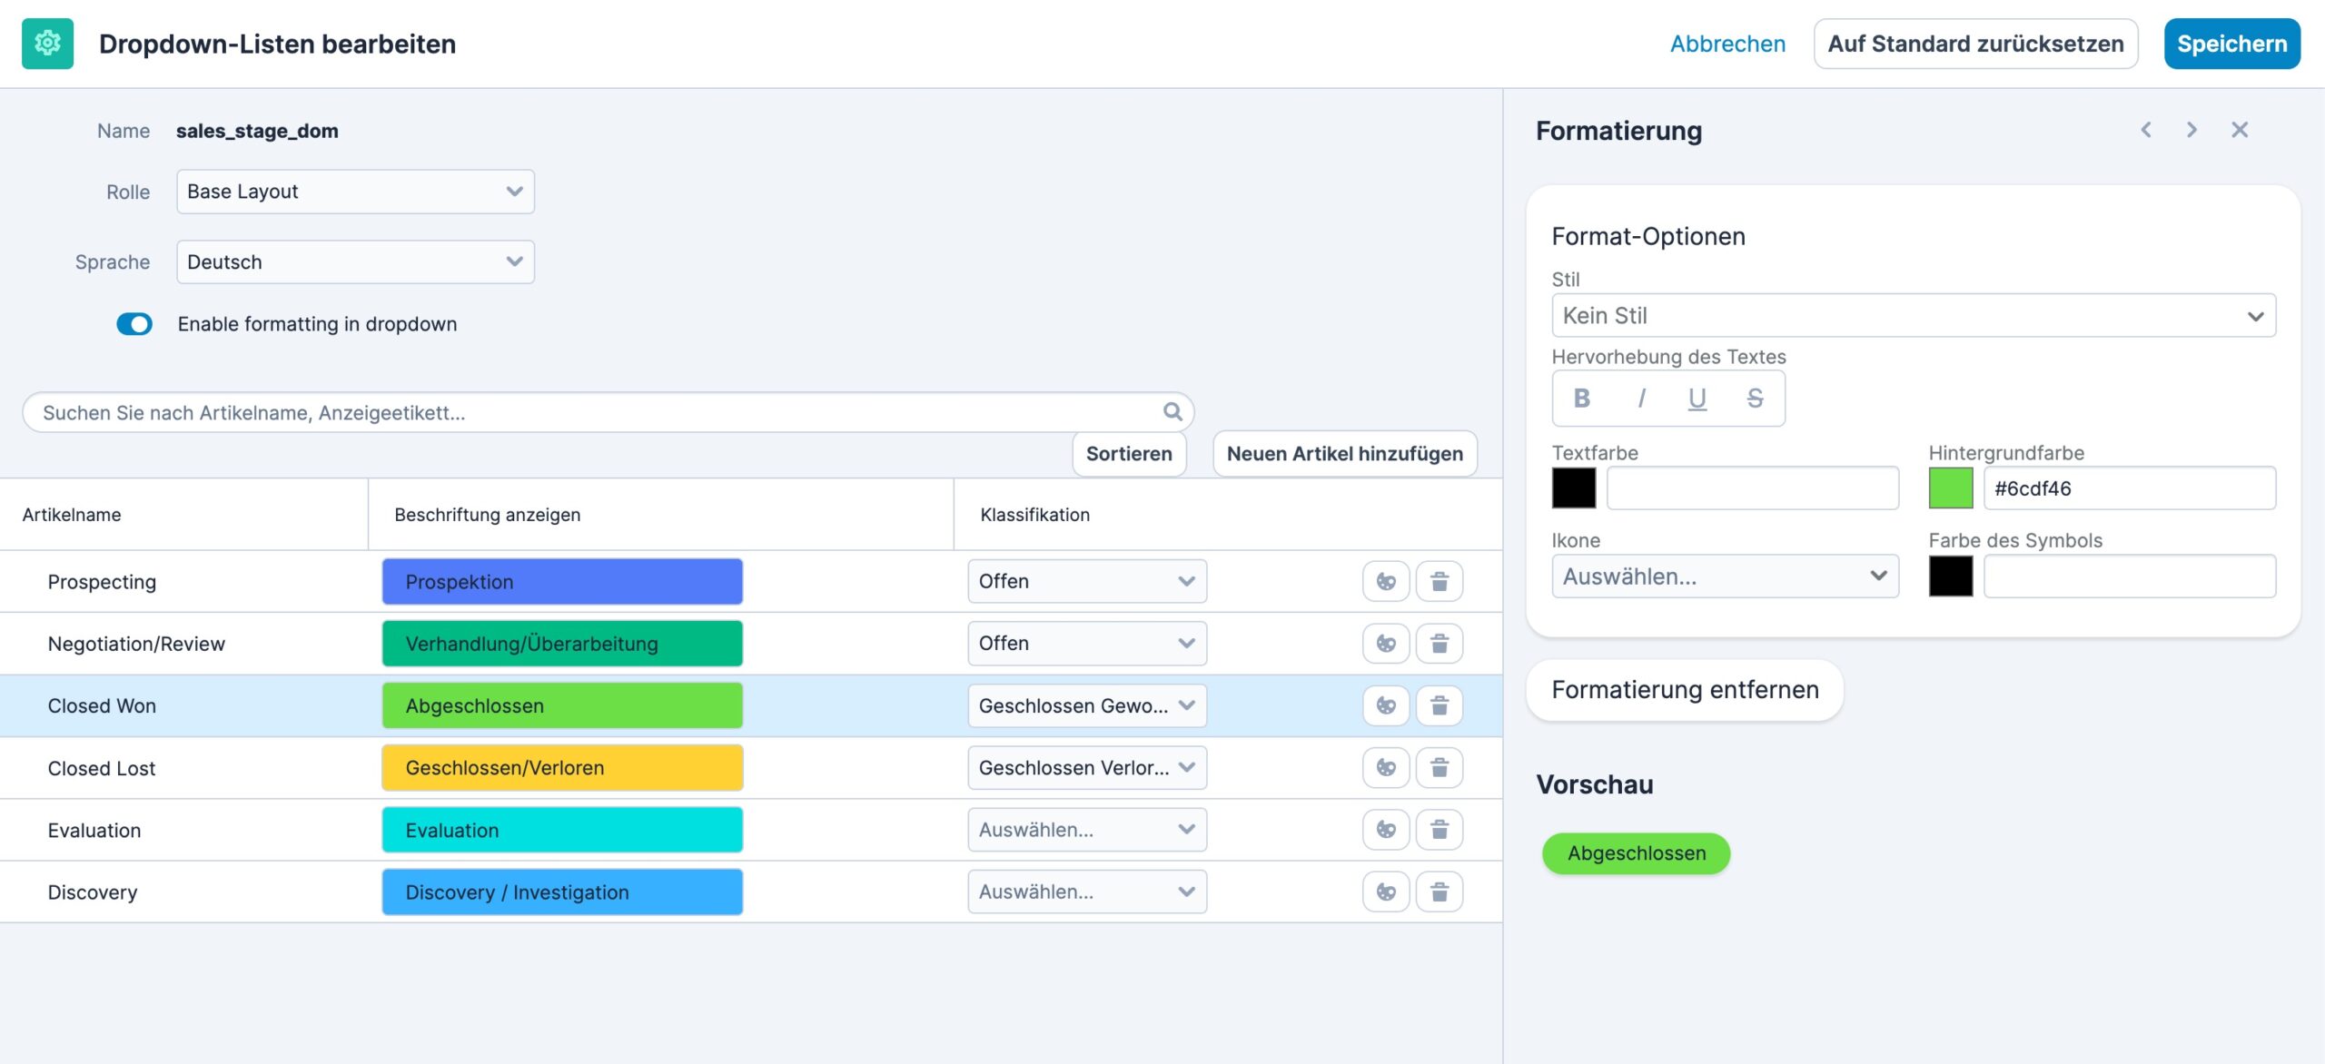Apply bold text highlighting
The image size is (2325, 1064).
pos(1580,398)
